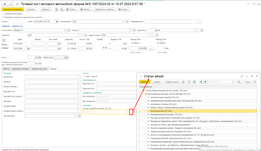Open the Адрес подачи record via its open icon
The height and width of the screenshot is (151, 261).
157,35
